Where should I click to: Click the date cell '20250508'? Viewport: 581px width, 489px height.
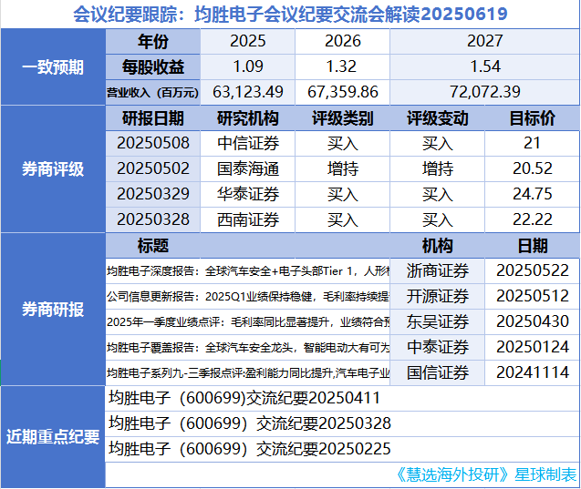[152, 144]
